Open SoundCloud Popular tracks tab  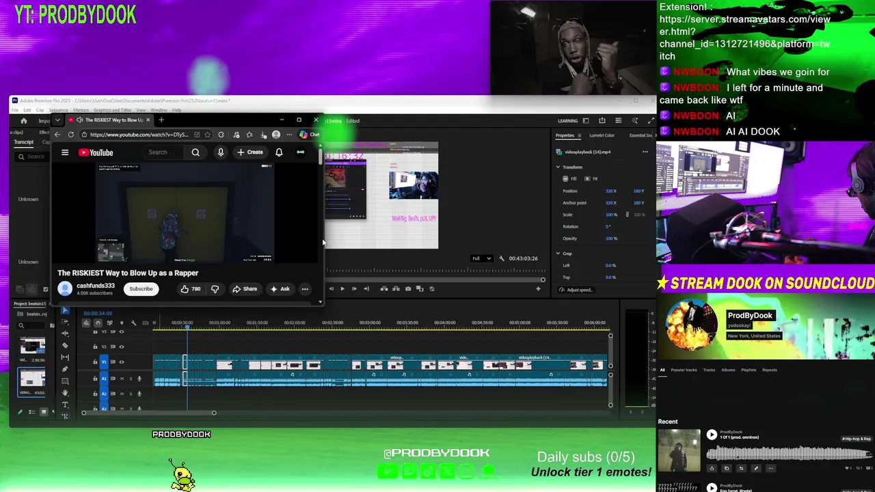pyautogui.click(x=684, y=370)
